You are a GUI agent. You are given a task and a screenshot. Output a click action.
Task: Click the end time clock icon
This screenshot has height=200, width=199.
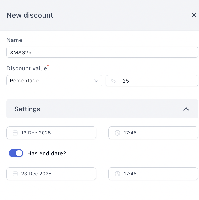[117, 174]
